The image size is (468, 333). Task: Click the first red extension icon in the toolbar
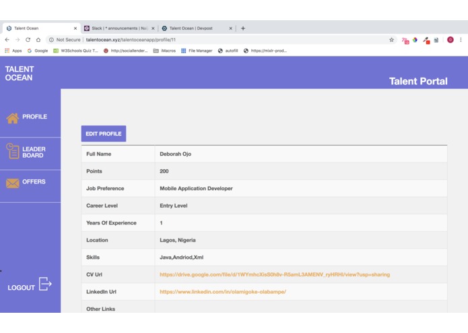pyautogui.click(x=405, y=40)
